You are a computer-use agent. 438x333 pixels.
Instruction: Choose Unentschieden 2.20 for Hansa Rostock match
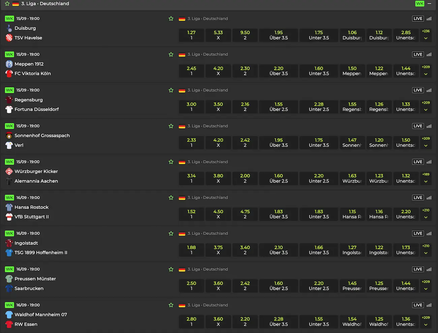point(406,214)
